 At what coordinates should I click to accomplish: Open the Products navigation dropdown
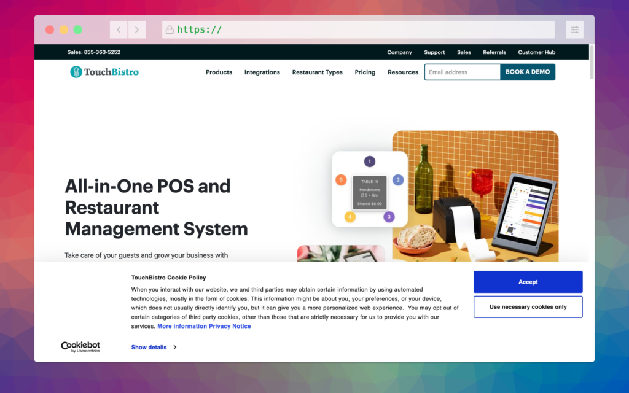coord(219,72)
